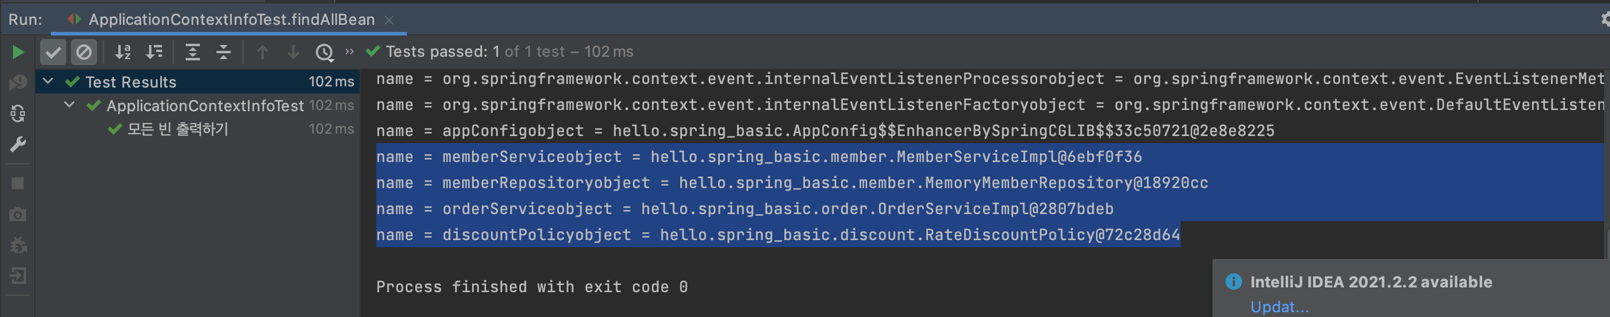Open the wrench settings icon
Viewport: 1610px width, 317px height.
18,144
